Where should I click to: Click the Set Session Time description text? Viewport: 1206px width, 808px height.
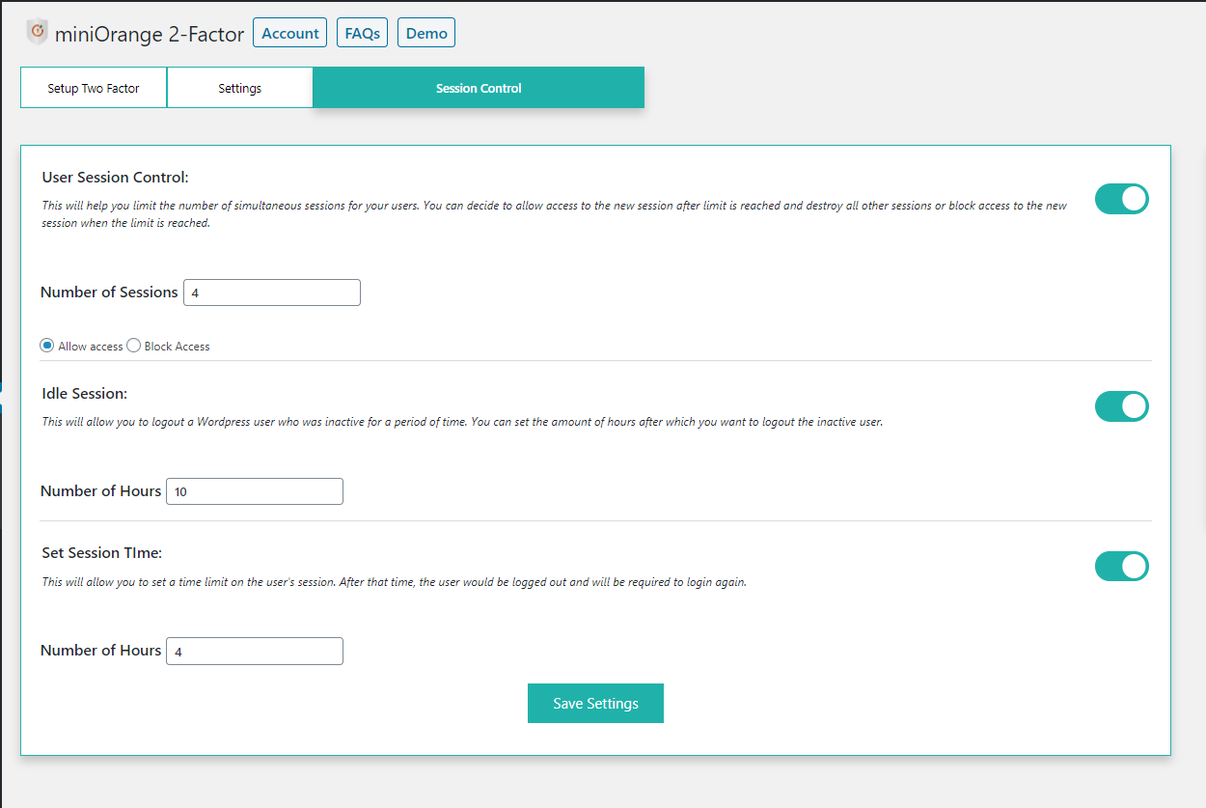point(394,582)
